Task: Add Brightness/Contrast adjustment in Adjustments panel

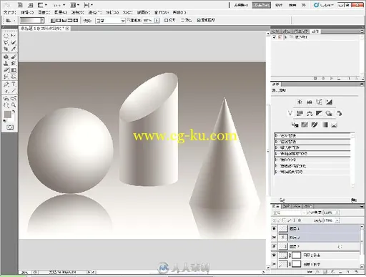Action: [300, 102]
